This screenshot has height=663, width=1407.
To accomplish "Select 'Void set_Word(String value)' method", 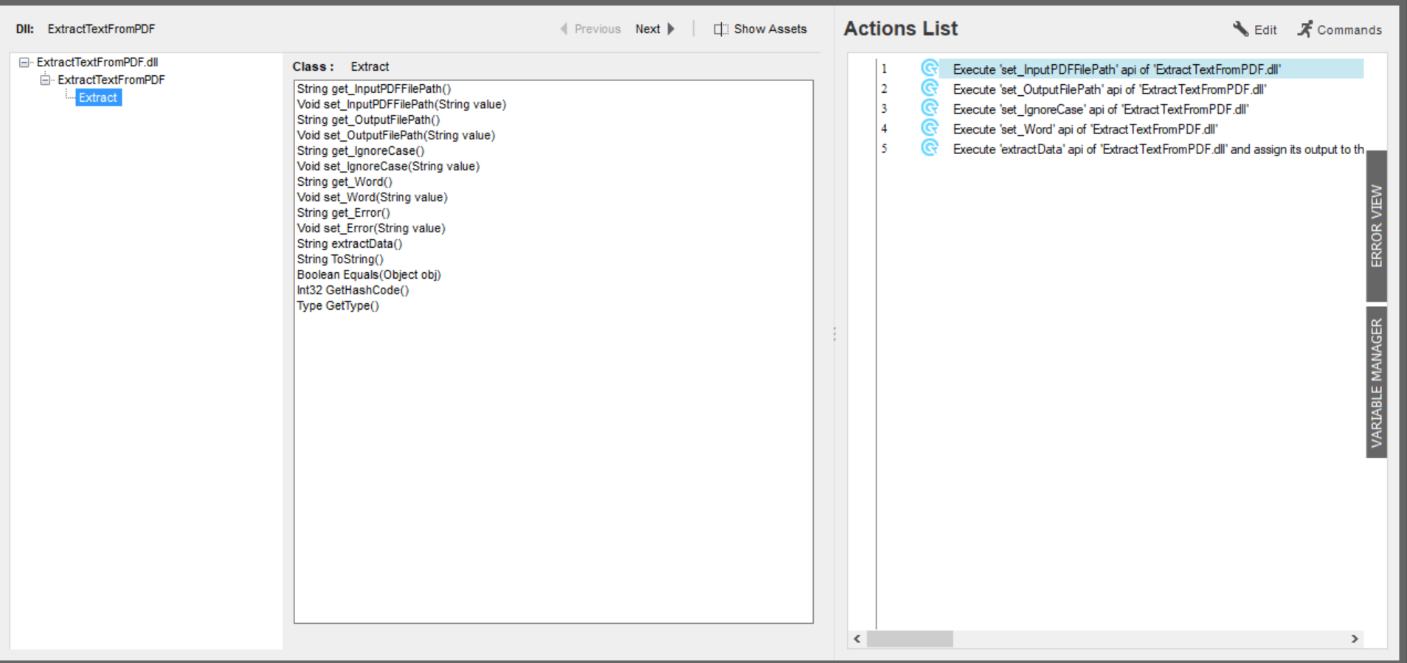I will [373, 197].
